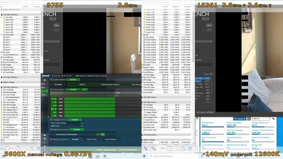Select Precision Boost Overdrive mode
Viewport: 283px width, 159px height.
point(110,84)
